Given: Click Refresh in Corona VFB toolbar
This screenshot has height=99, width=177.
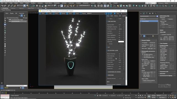Looking at the screenshot, I should coord(63,13).
